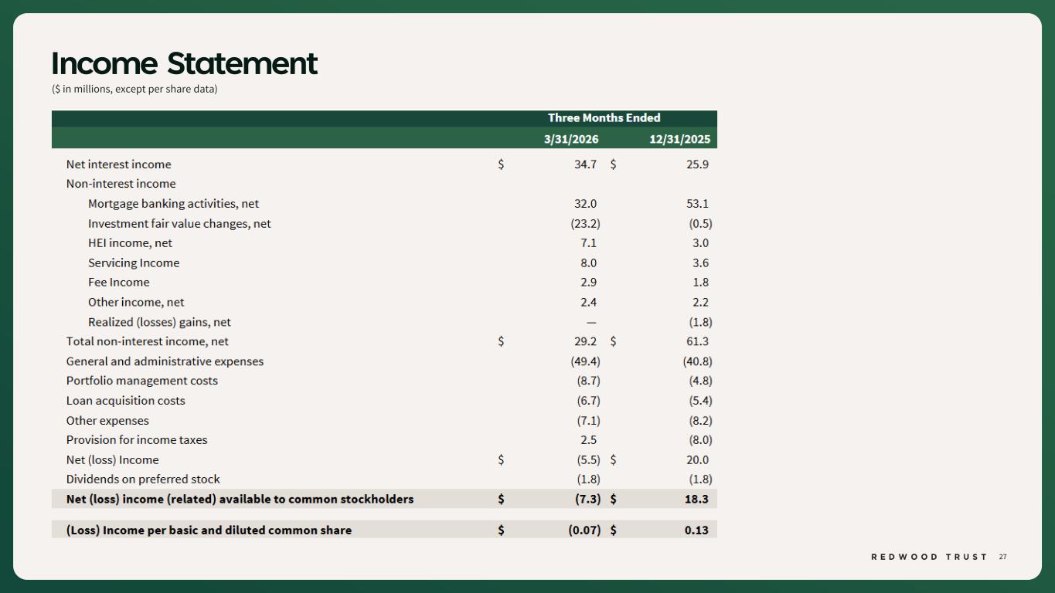Click the 12/31/2025 column header

(679, 139)
